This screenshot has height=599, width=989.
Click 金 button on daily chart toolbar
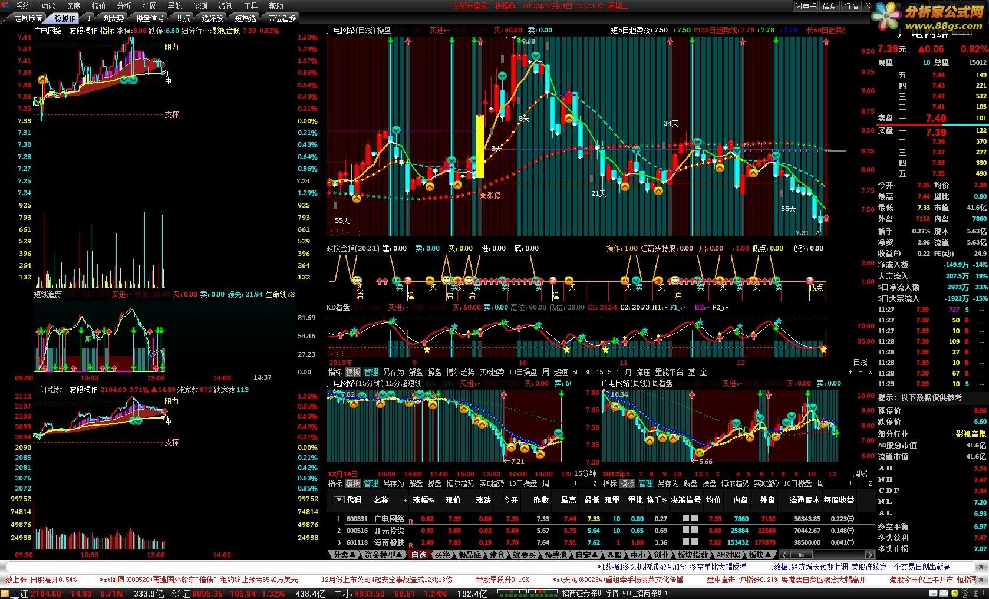tap(703, 373)
